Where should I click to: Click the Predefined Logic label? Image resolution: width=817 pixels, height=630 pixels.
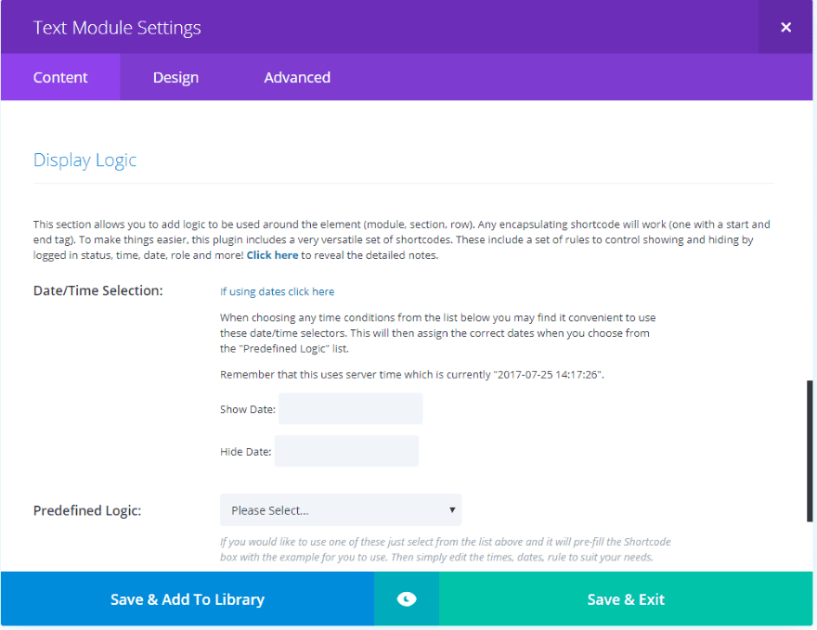coord(87,510)
